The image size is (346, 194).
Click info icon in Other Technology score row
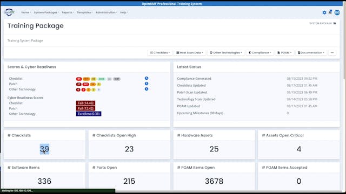tap(147, 89)
